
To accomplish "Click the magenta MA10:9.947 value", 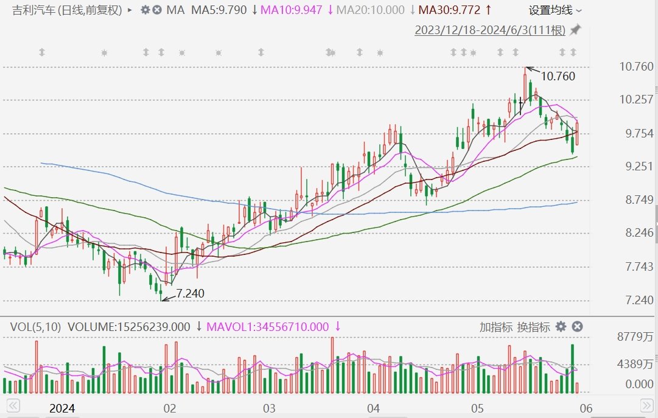I will tap(292, 10).
